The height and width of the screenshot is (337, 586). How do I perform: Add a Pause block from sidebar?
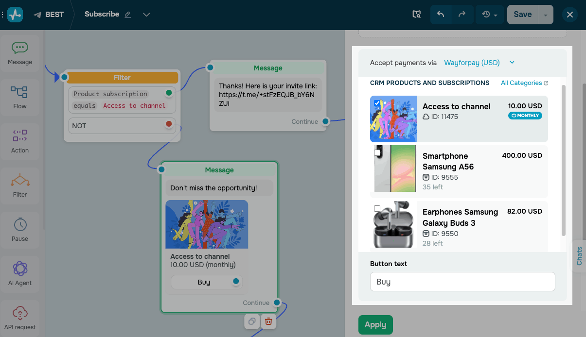click(20, 230)
